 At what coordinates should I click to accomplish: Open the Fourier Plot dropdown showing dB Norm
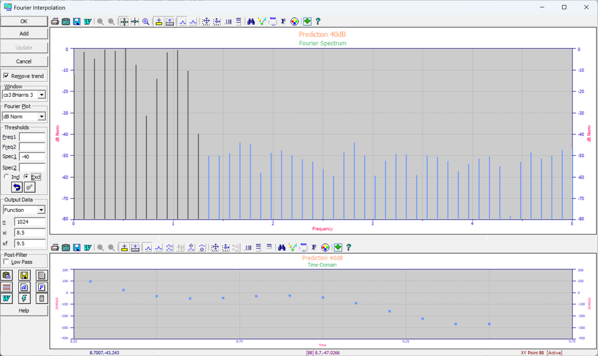(x=41, y=117)
